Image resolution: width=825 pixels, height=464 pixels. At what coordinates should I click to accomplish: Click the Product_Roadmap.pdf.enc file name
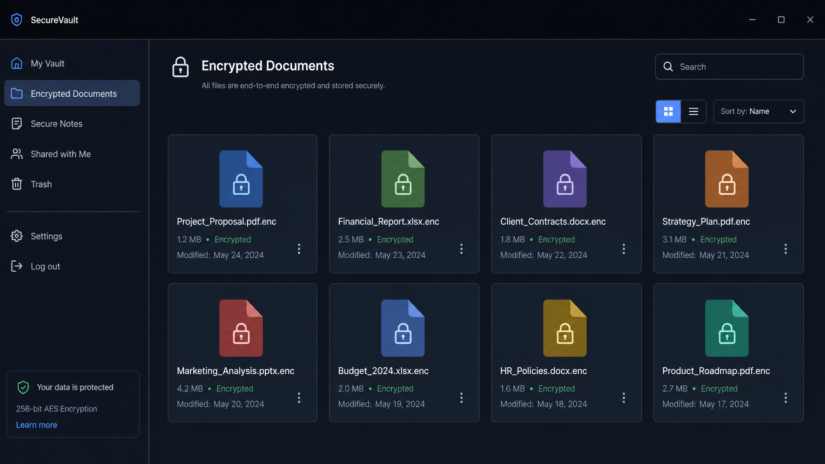tap(716, 371)
